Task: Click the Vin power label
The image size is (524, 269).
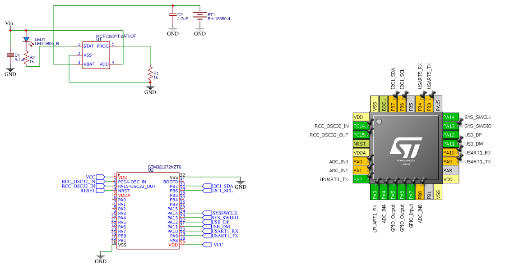Action: pos(9,23)
